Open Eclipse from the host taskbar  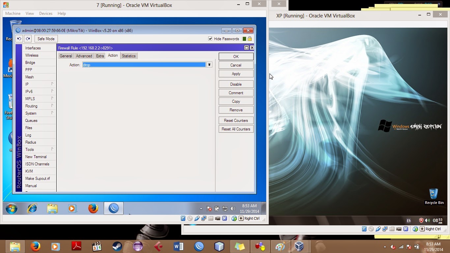pyautogui.click(x=138, y=246)
